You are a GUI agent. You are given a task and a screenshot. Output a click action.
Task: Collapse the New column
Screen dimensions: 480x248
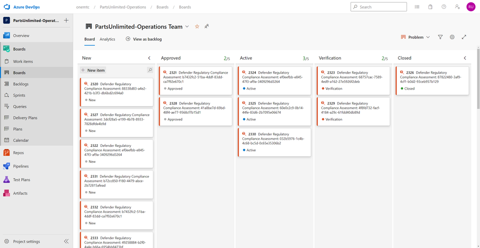click(x=150, y=58)
